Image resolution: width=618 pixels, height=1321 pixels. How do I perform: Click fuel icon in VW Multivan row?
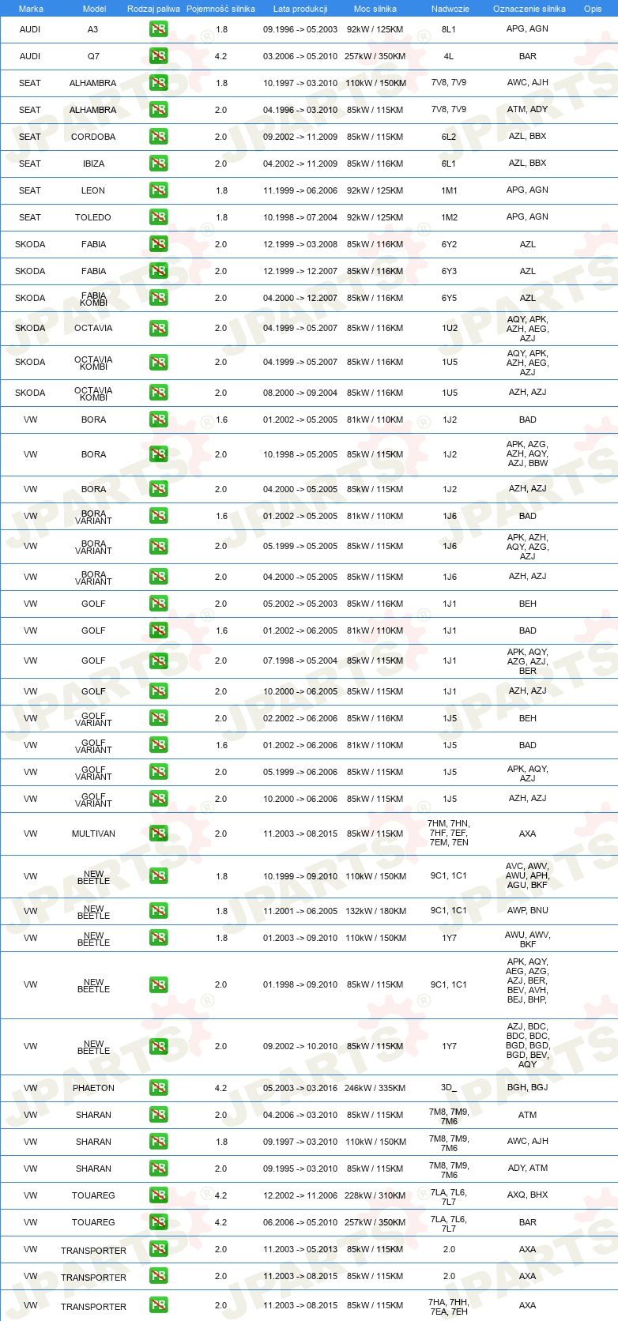158,834
